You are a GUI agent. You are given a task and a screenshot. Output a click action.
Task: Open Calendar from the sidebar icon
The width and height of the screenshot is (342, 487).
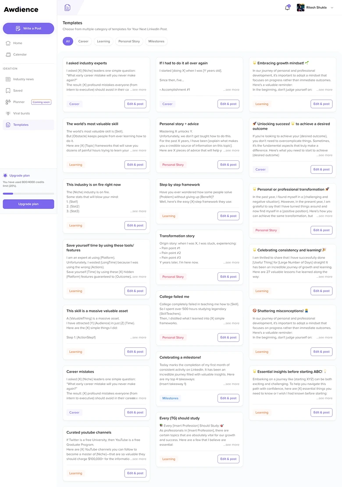point(7,54)
